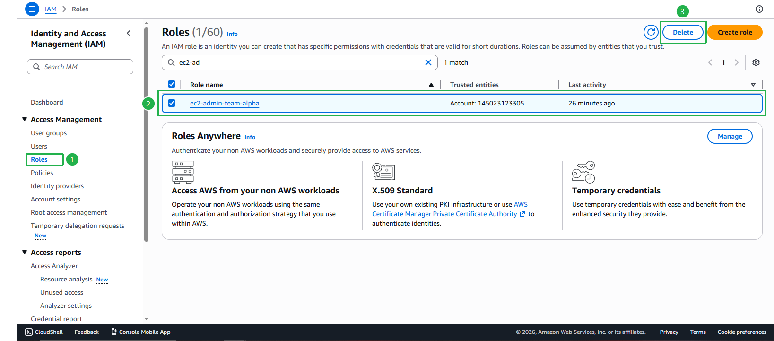Click the servers icon for non AWS workloads

click(183, 172)
